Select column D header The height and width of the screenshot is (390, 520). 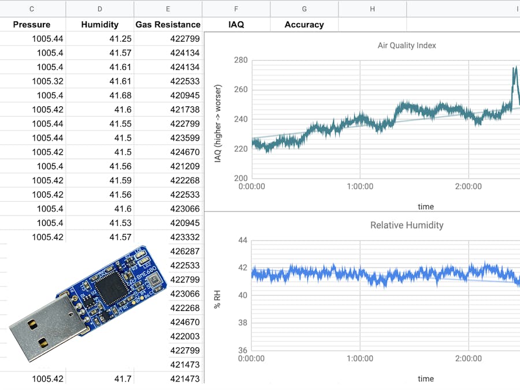(x=99, y=9)
